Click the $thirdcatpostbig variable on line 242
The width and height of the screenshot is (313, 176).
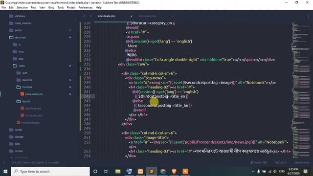[x=153, y=96]
